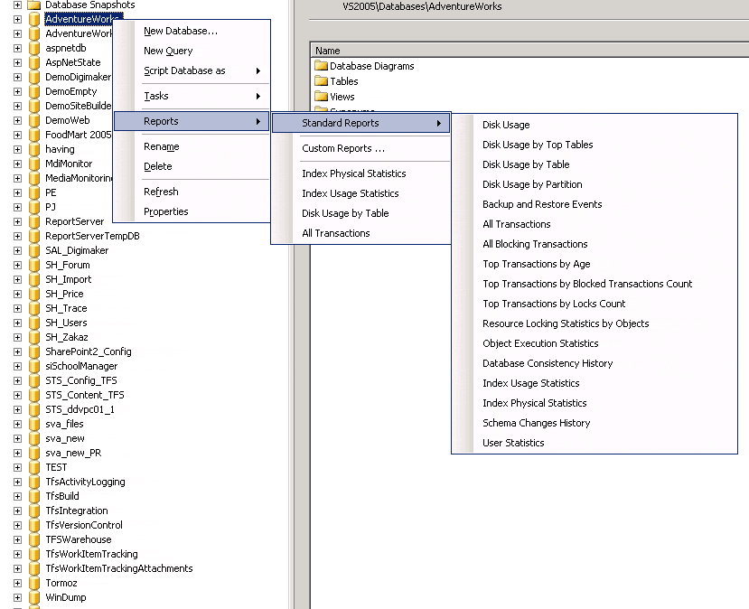This screenshot has height=609, width=749.
Task: Click the Database Diagrams folder icon
Action: (321, 65)
